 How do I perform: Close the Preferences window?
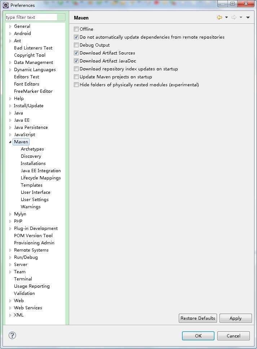pos(246,4)
